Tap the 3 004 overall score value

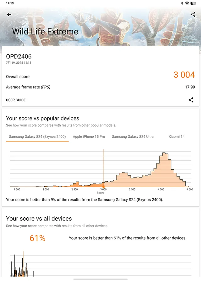click(184, 75)
